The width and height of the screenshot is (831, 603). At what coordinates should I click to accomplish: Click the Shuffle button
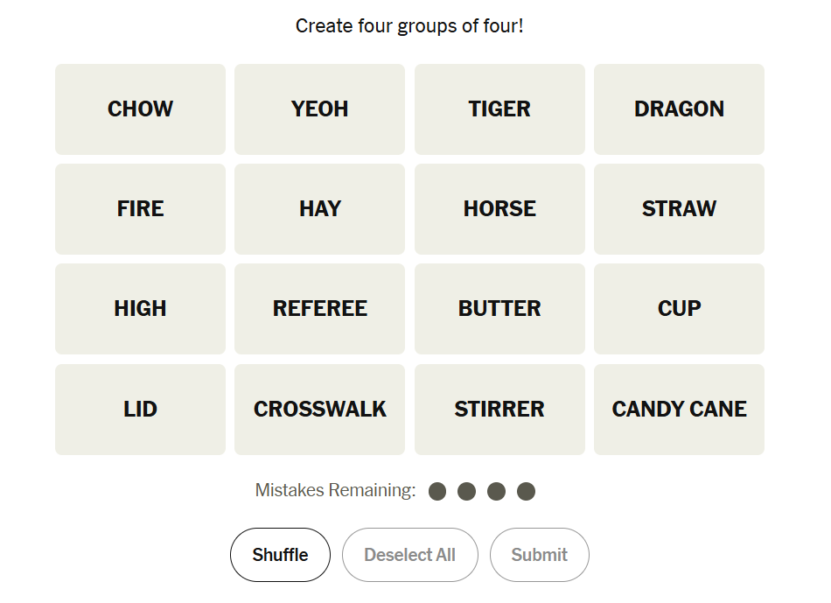tap(280, 555)
